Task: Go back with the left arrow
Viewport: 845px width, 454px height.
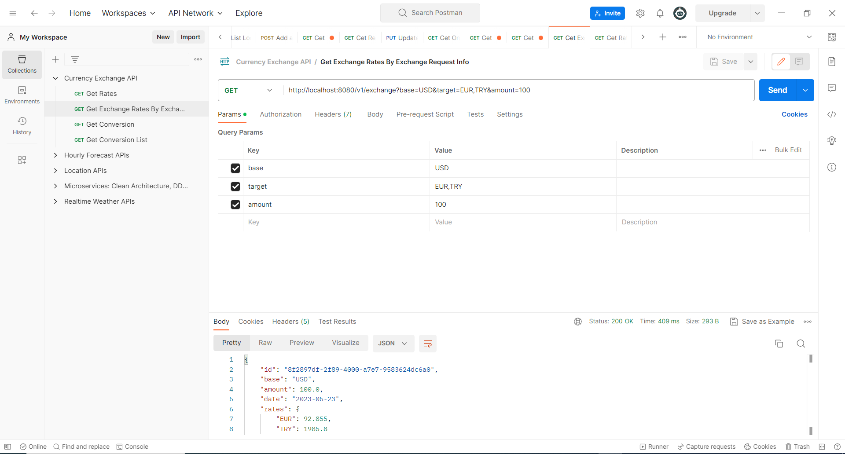Action: click(x=34, y=13)
